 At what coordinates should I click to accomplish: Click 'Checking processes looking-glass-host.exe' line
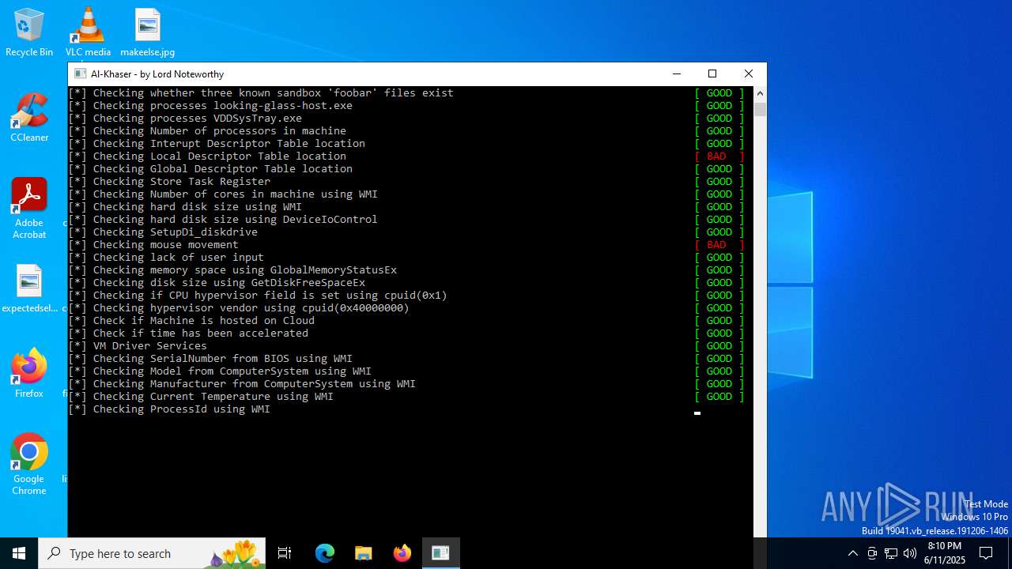click(210, 106)
